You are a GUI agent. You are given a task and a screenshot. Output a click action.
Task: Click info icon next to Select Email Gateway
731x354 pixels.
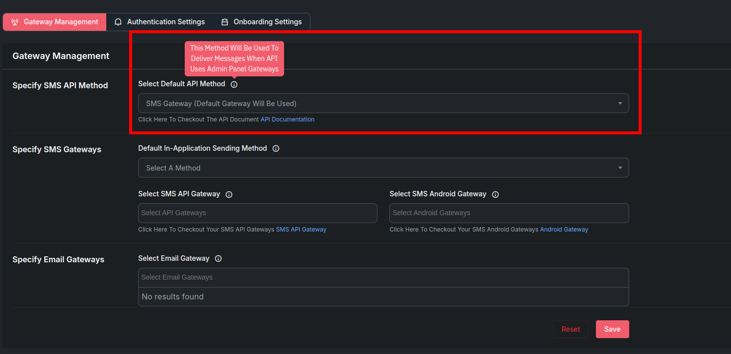click(x=218, y=259)
